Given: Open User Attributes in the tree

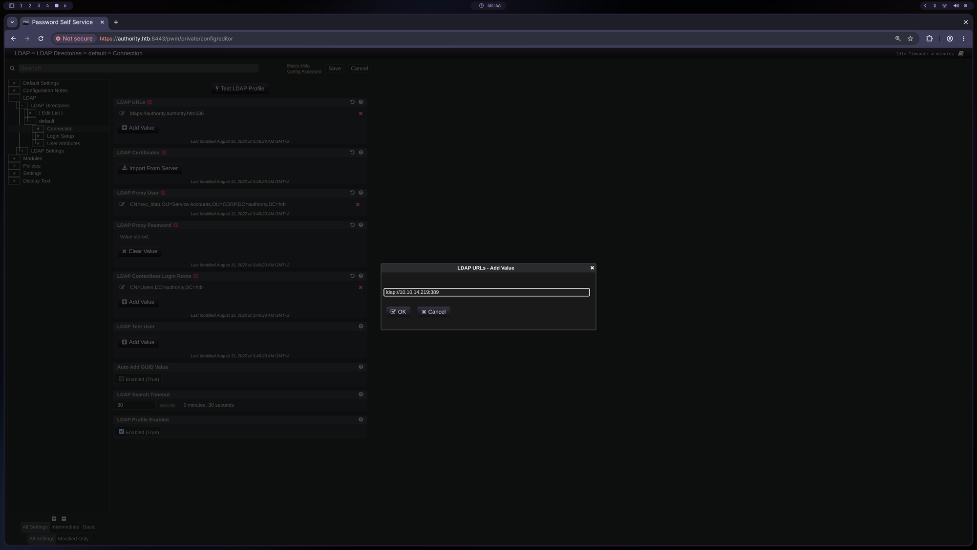Looking at the screenshot, I should point(64,144).
